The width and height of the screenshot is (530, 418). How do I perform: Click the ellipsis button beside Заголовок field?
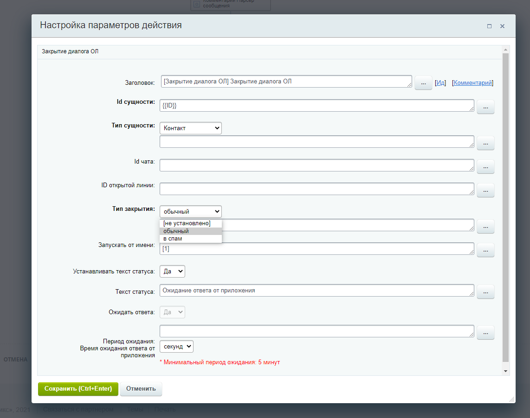(423, 83)
